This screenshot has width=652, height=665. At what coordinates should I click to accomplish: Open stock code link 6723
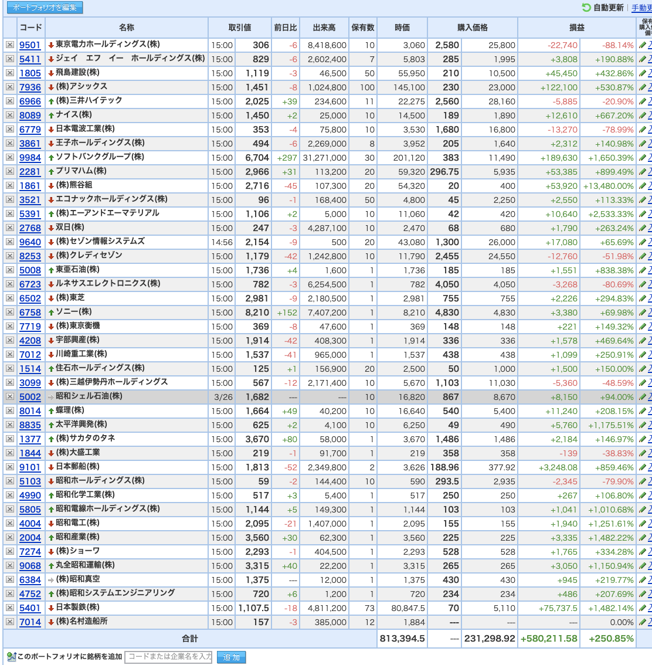click(30, 284)
